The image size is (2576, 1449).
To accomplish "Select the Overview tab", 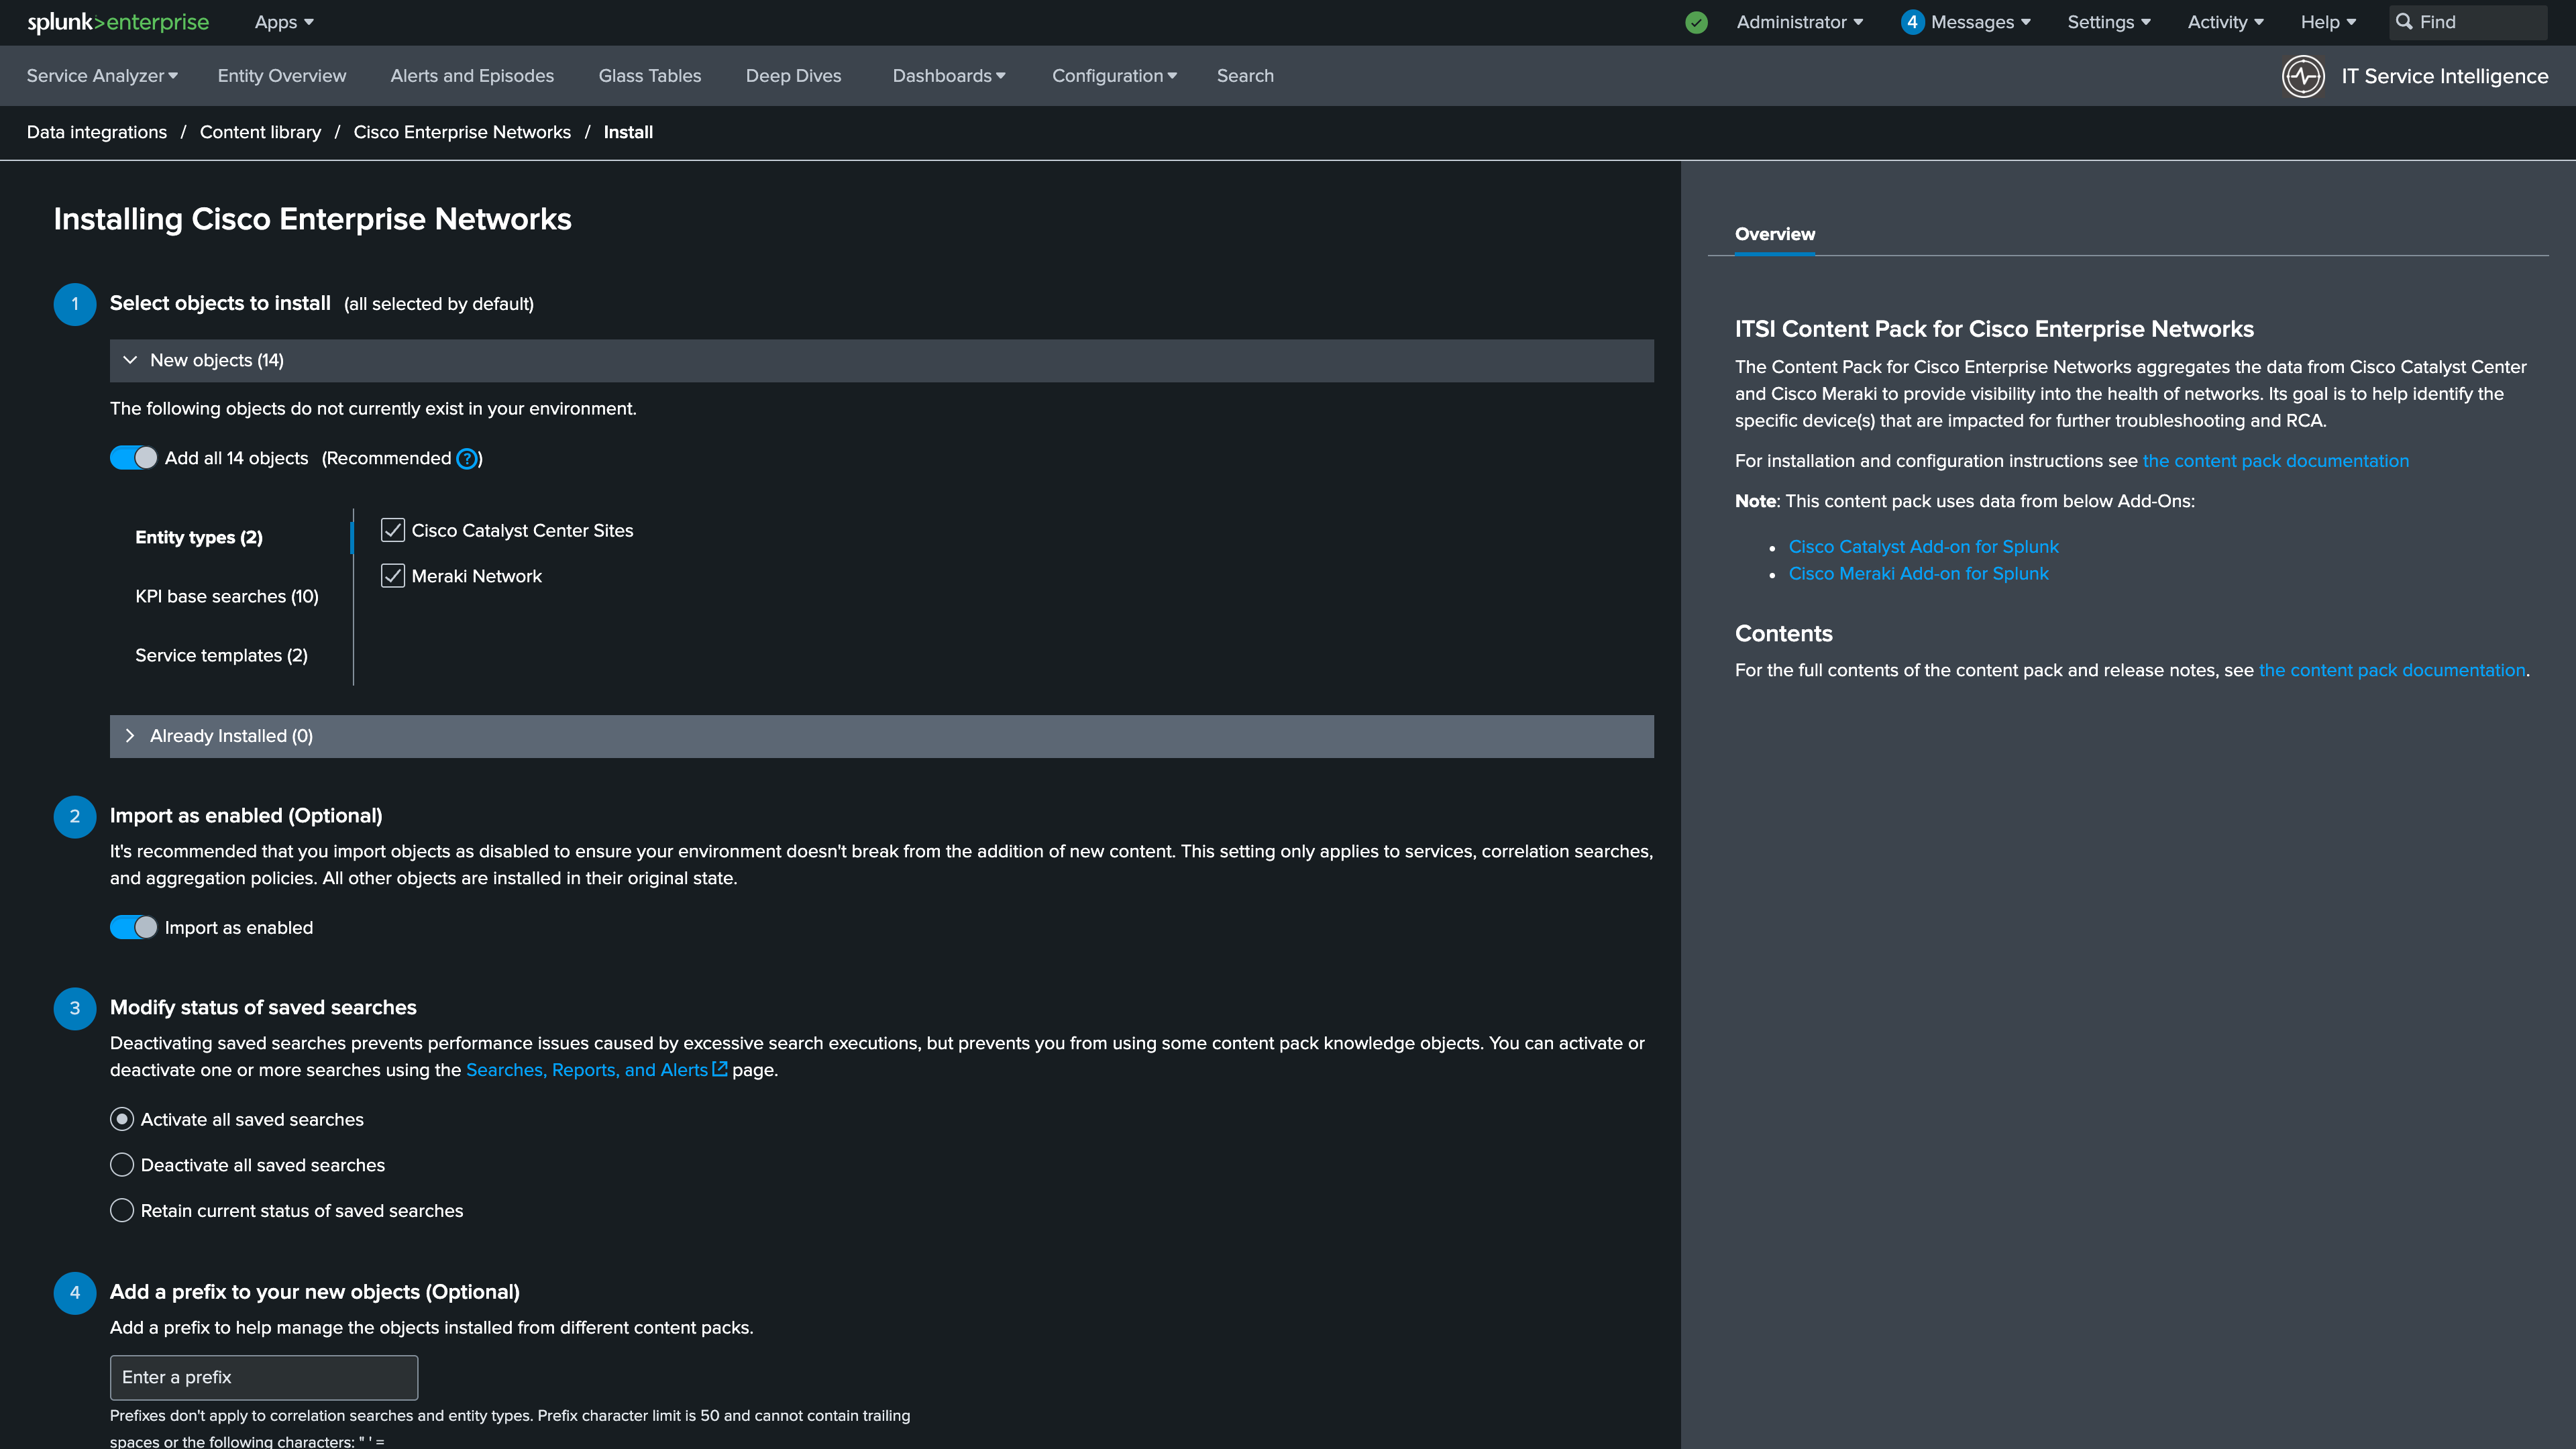I will pos(1775,234).
